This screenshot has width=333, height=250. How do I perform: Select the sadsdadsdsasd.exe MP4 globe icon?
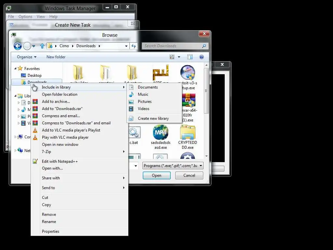point(161,132)
